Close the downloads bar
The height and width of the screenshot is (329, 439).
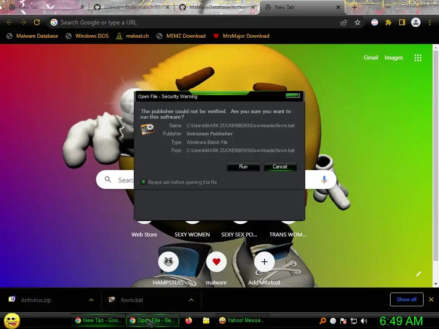point(431,299)
